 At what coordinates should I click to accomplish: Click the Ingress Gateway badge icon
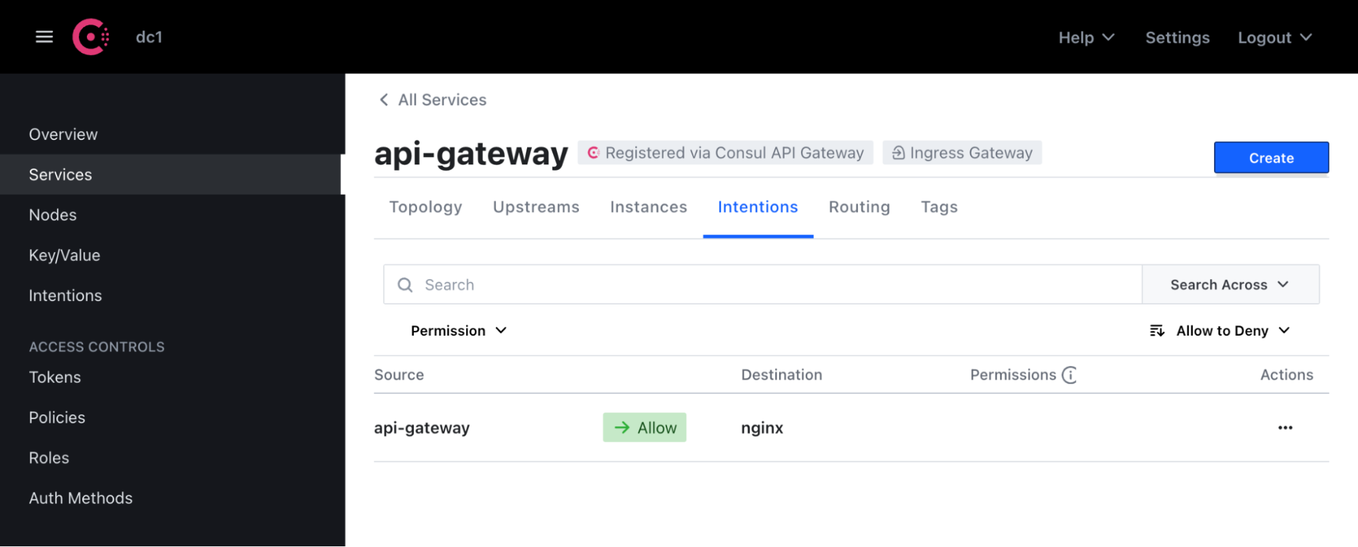[x=898, y=152]
